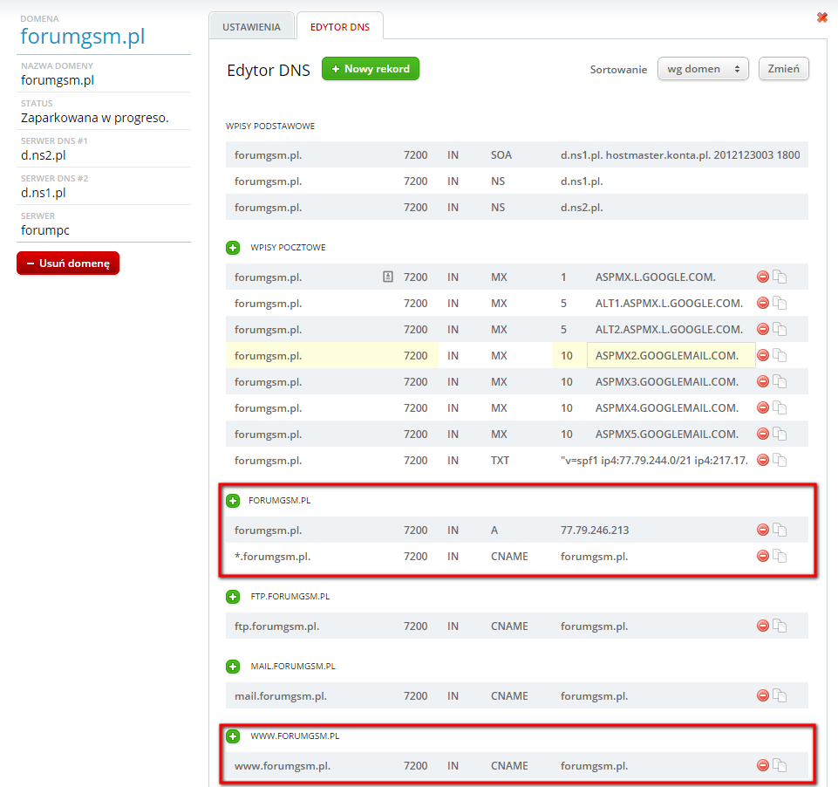Copy the mail.forumgsm.pl. CNAME record
The height and width of the screenshot is (787, 838).
pos(780,696)
